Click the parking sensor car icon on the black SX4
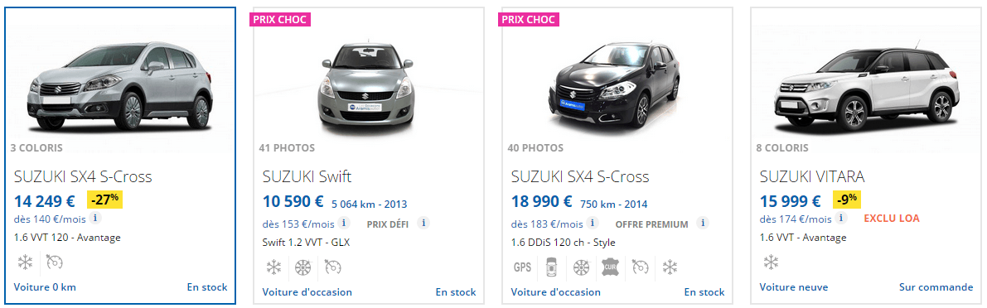The width and height of the screenshot is (987, 308). (549, 267)
